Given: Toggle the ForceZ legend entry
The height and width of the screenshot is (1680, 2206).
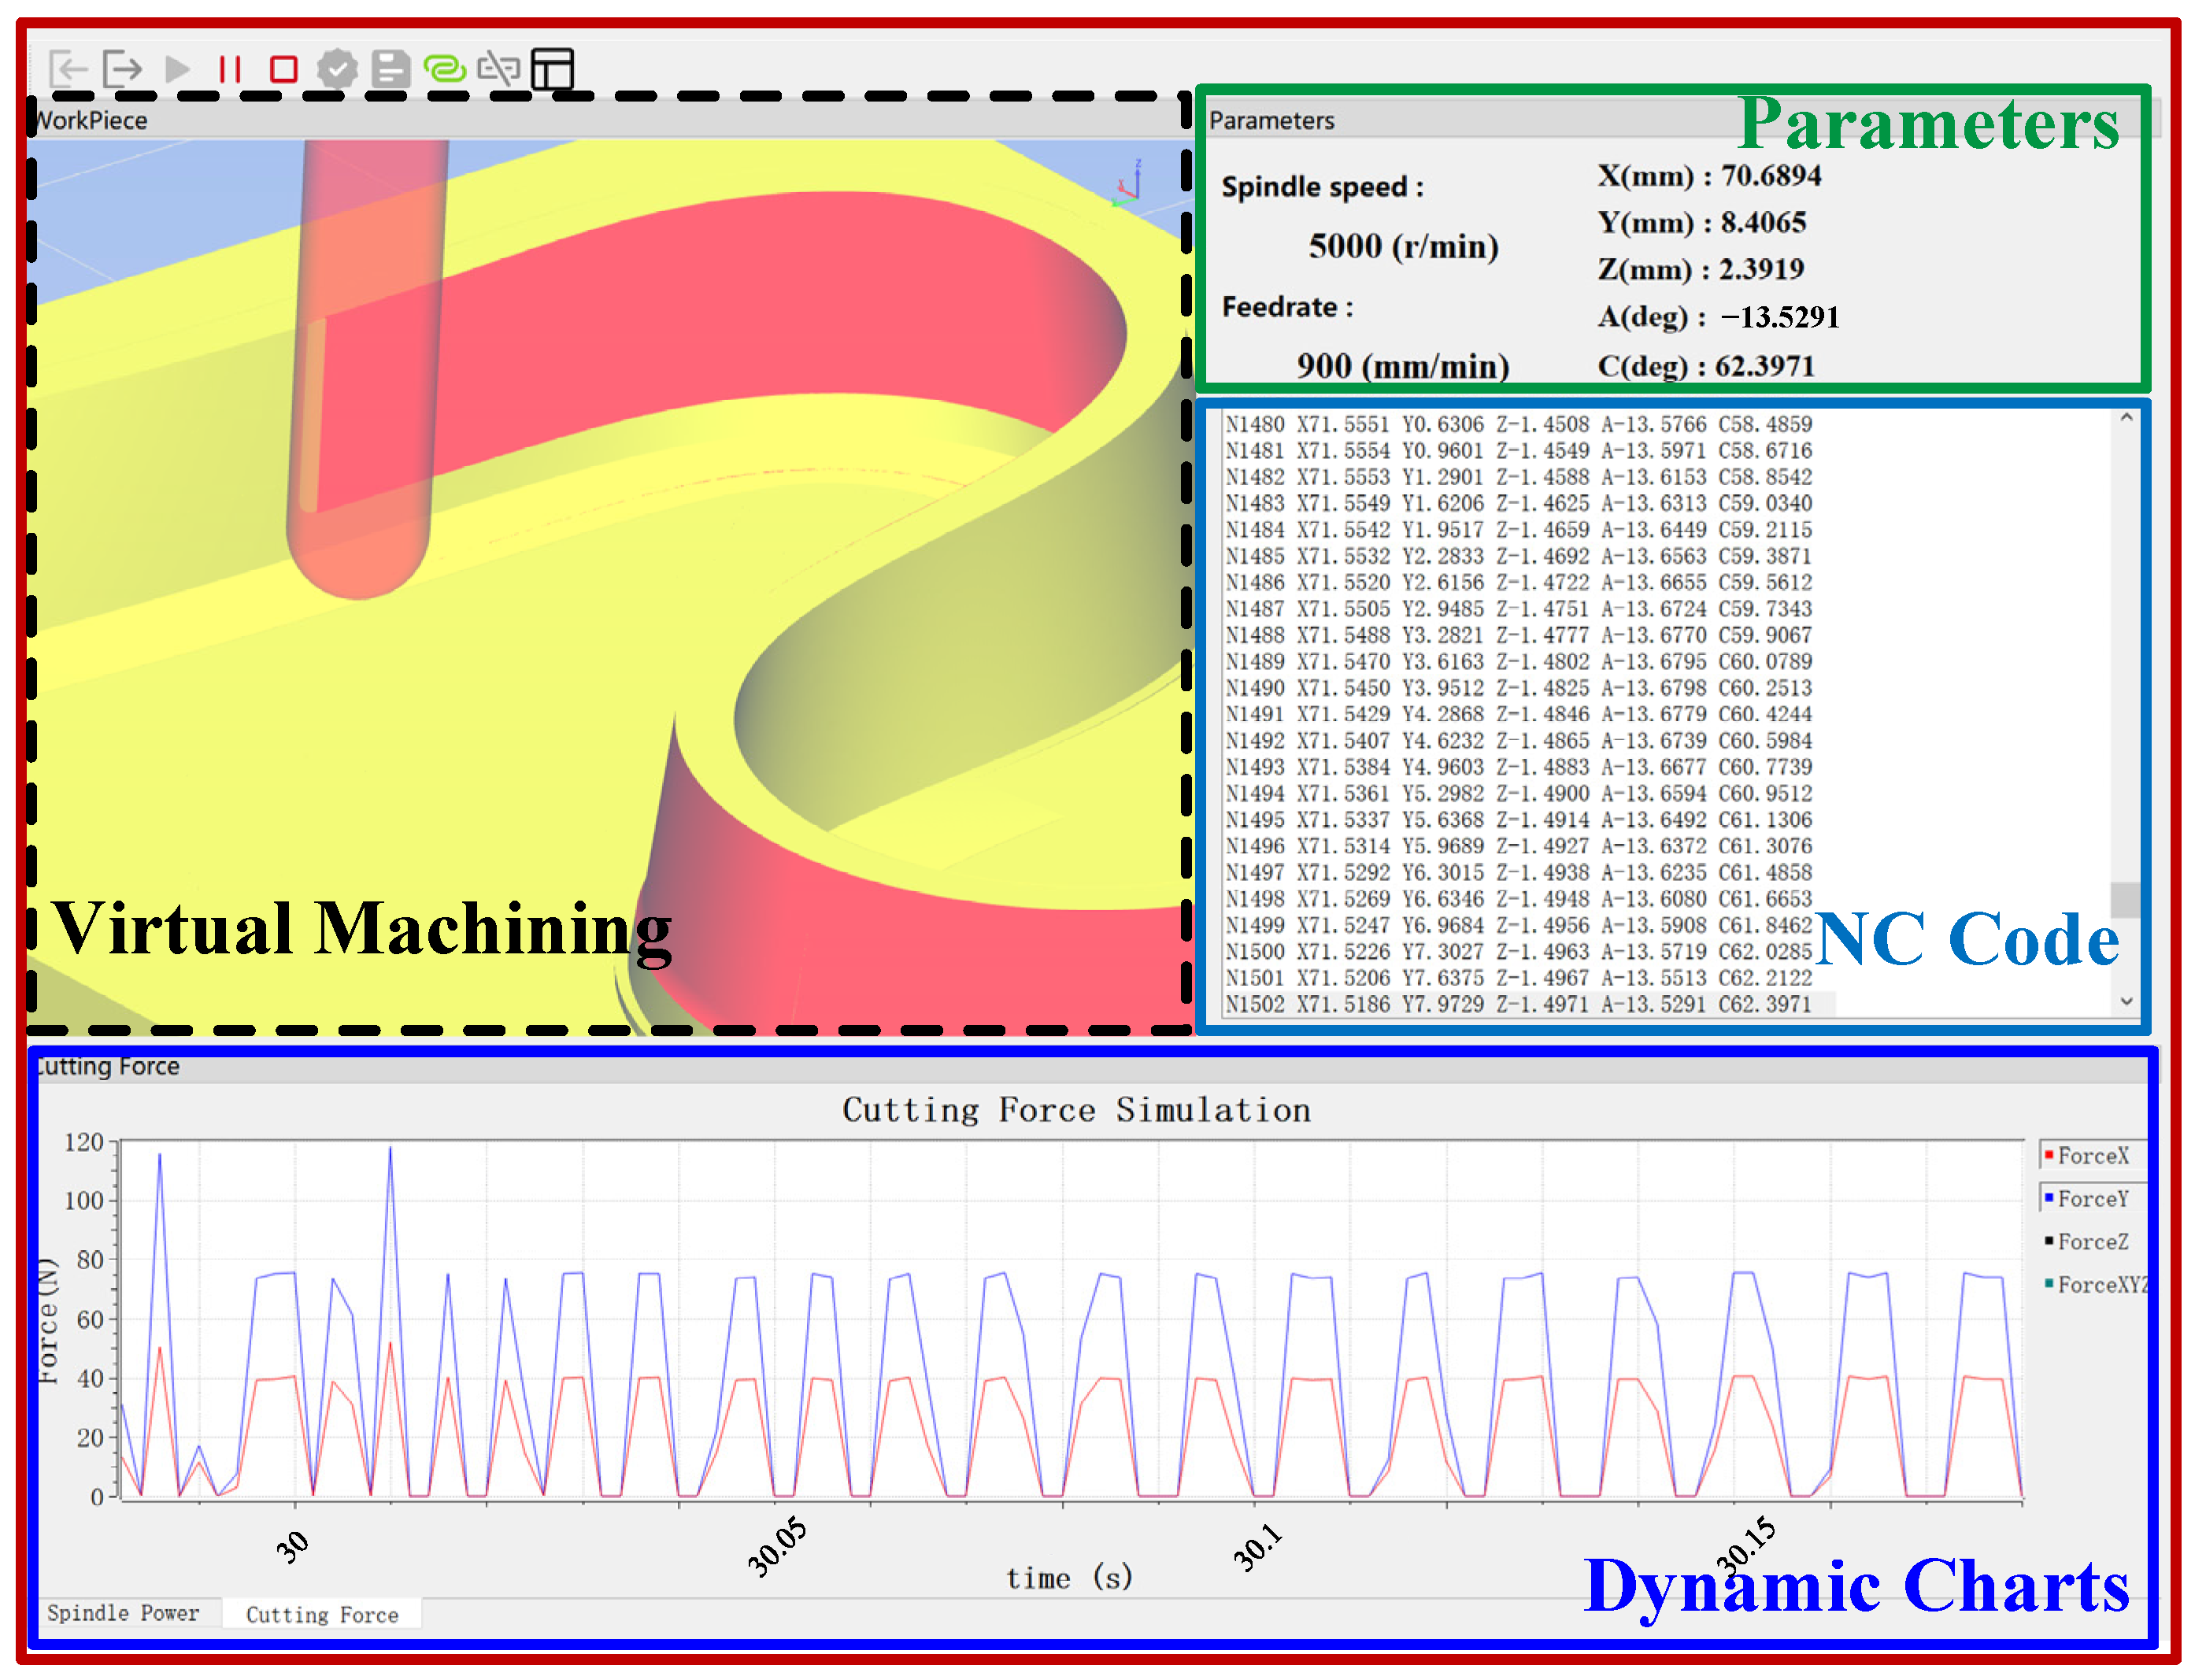Looking at the screenshot, I should (2092, 1242).
